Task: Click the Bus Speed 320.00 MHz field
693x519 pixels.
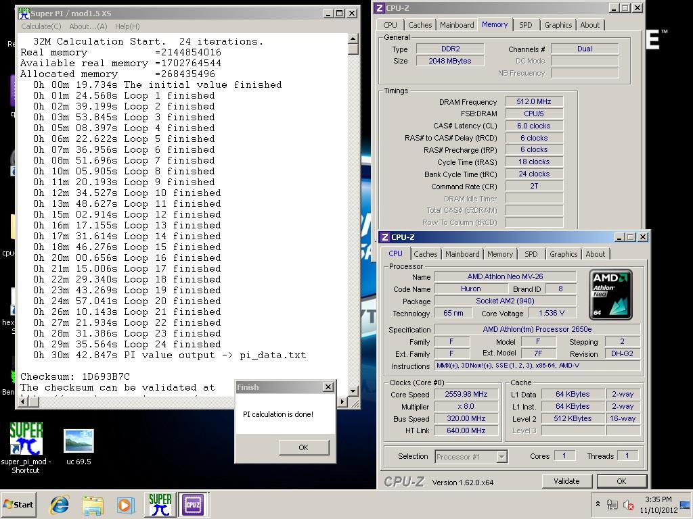Action: (x=466, y=418)
